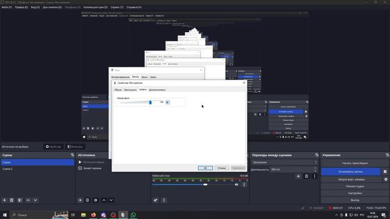This screenshot has height=219, width=390.
Task: Undock the Управление controls panel
Action: [x=388, y=155]
